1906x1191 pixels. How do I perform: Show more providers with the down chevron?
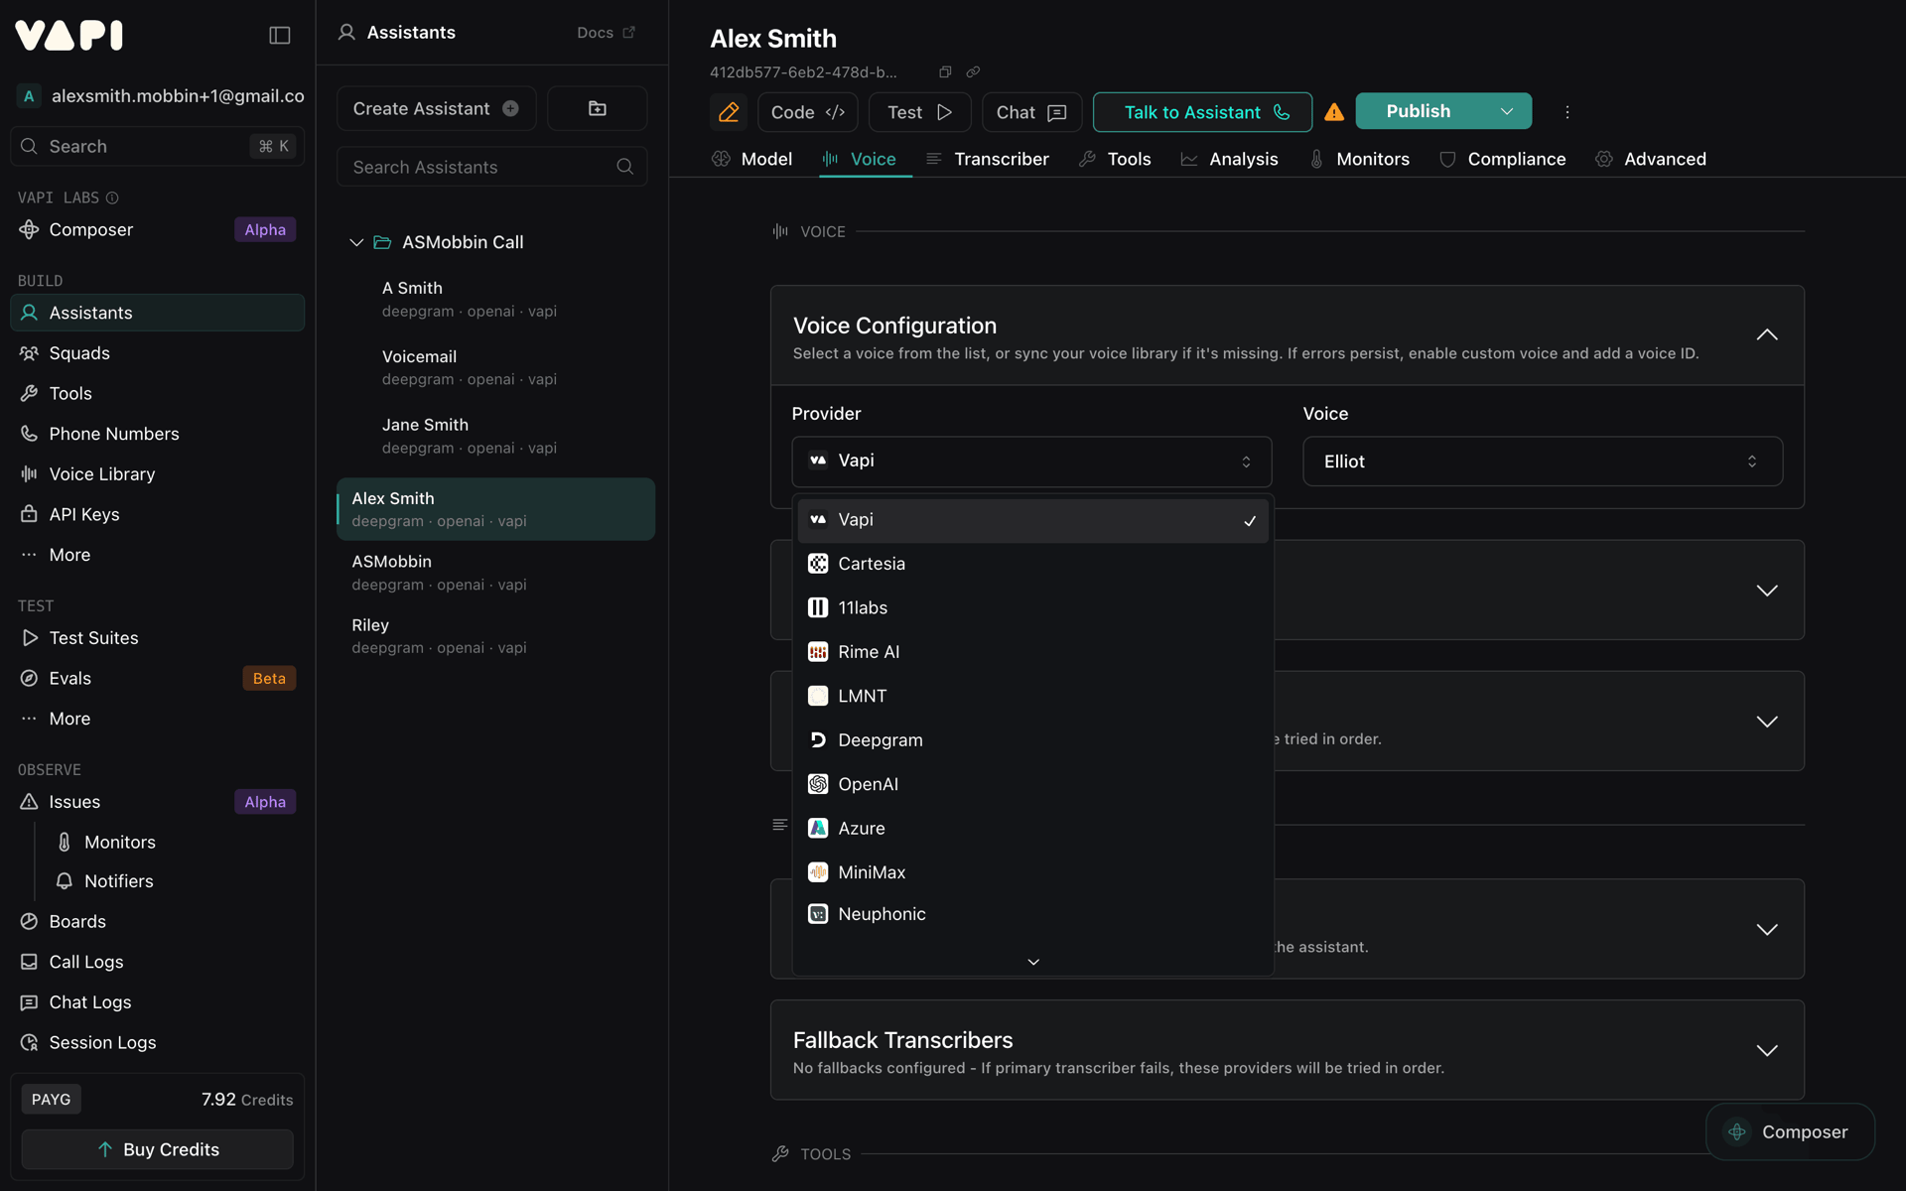tap(1033, 962)
